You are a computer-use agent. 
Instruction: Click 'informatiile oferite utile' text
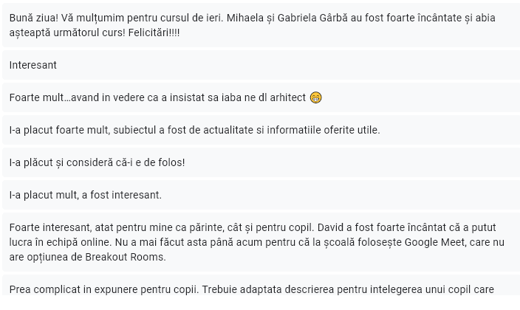pos(323,130)
